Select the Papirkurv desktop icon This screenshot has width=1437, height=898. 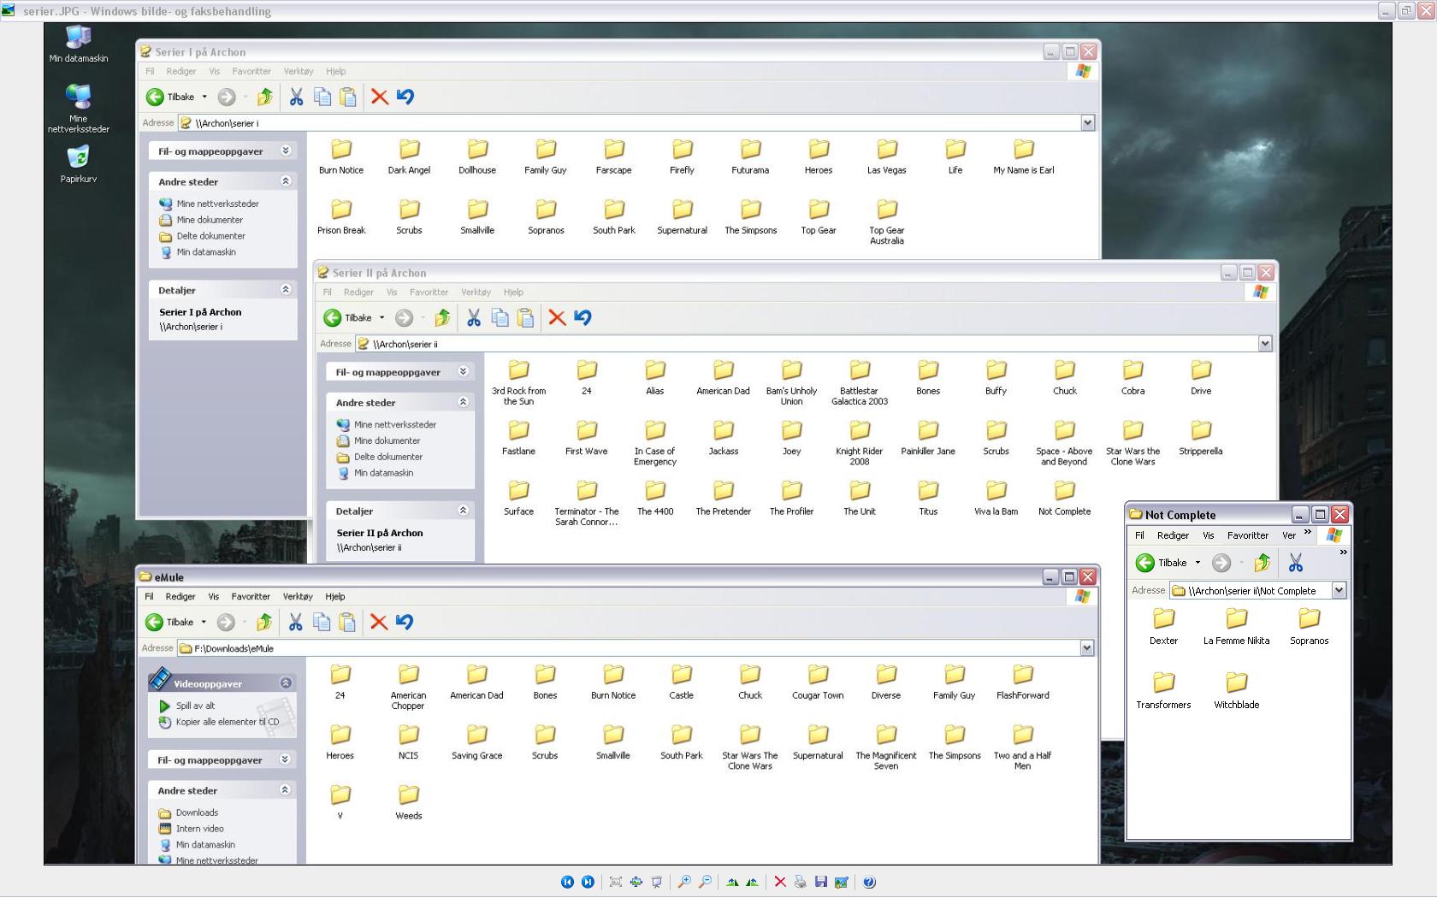click(78, 165)
